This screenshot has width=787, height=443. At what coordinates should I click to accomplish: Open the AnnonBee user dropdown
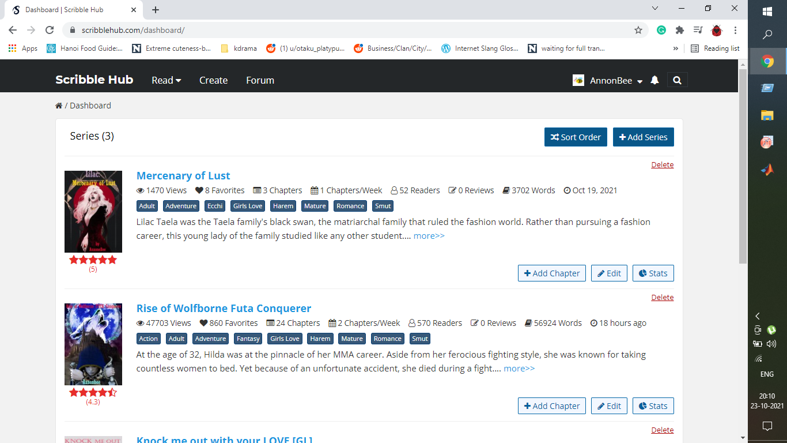coord(615,81)
